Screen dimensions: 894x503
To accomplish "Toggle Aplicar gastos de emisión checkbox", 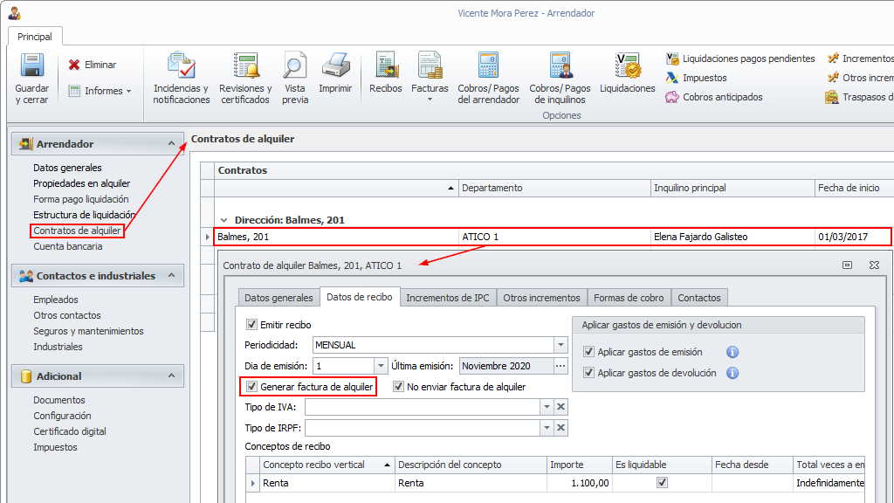I will (x=589, y=352).
